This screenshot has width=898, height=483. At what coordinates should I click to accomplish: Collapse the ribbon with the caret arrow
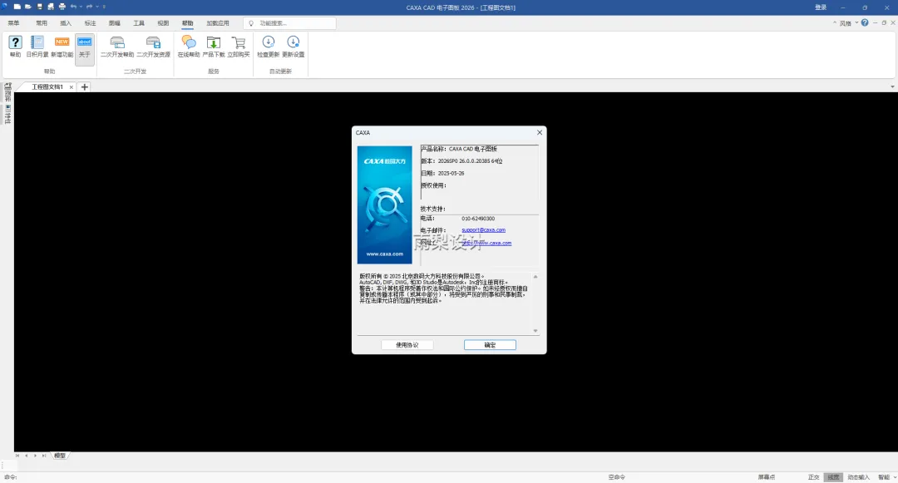(835, 23)
